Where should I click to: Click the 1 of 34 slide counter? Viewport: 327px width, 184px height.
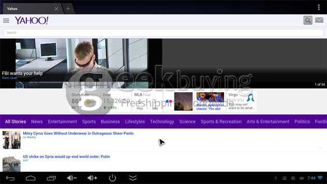(320, 85)
